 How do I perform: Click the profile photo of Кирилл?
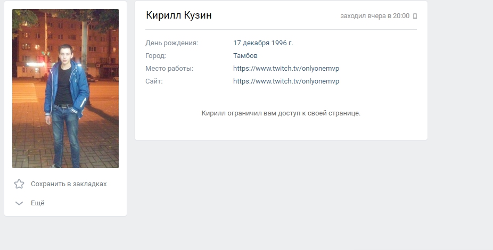tap(65, 89)
